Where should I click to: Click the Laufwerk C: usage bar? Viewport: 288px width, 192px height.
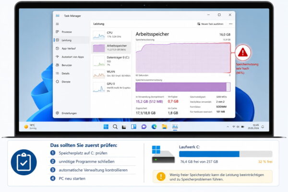tap(226, 154)
